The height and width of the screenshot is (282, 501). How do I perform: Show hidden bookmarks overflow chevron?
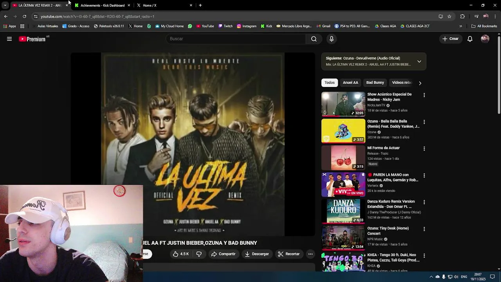(461, 26)
